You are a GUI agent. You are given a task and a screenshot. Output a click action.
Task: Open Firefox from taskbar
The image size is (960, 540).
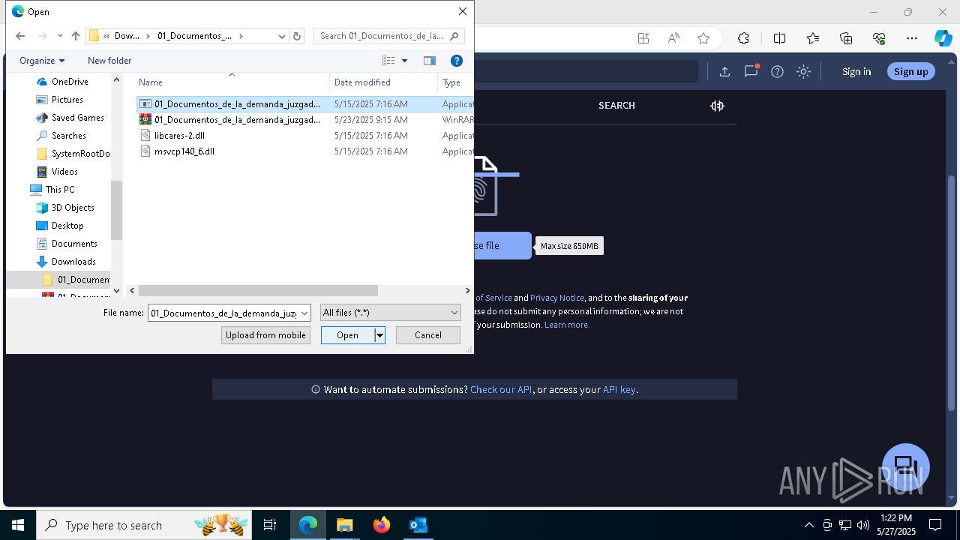(x=382, y=525)
